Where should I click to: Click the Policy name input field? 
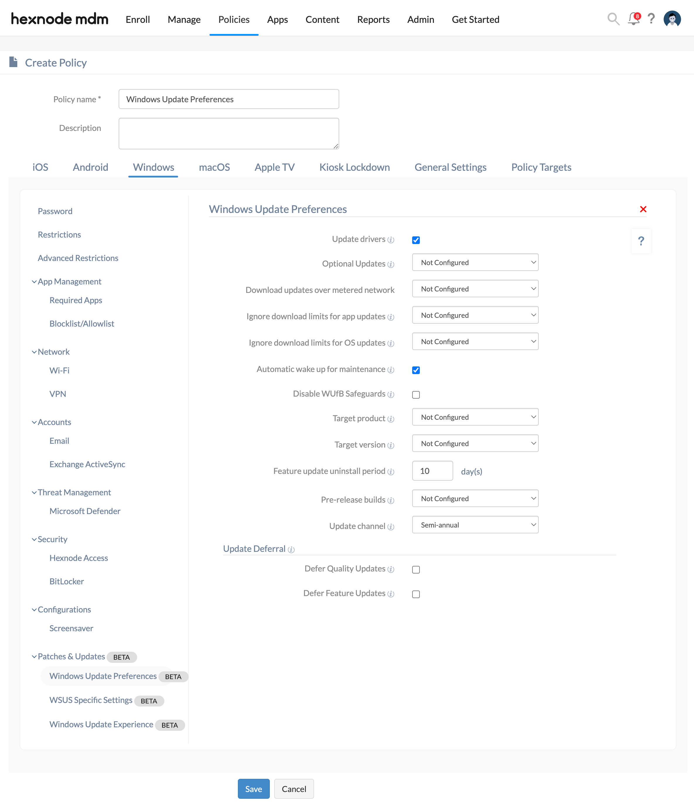pyautogui.click(x=229, y=99)
